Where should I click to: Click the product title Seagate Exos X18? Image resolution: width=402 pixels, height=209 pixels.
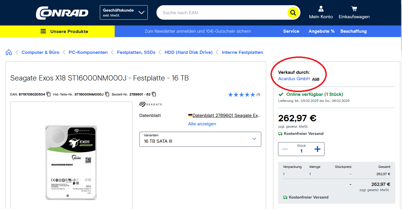[x=100, y=78]
